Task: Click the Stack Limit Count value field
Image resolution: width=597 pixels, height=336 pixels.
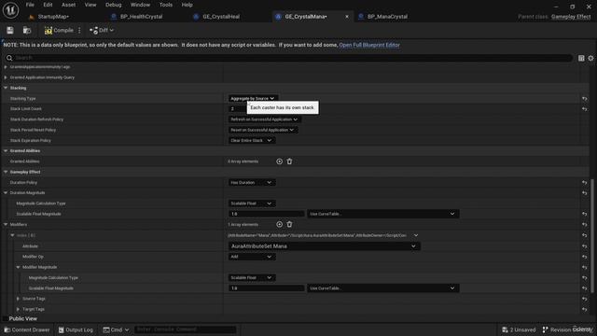Action: point(237,109)
